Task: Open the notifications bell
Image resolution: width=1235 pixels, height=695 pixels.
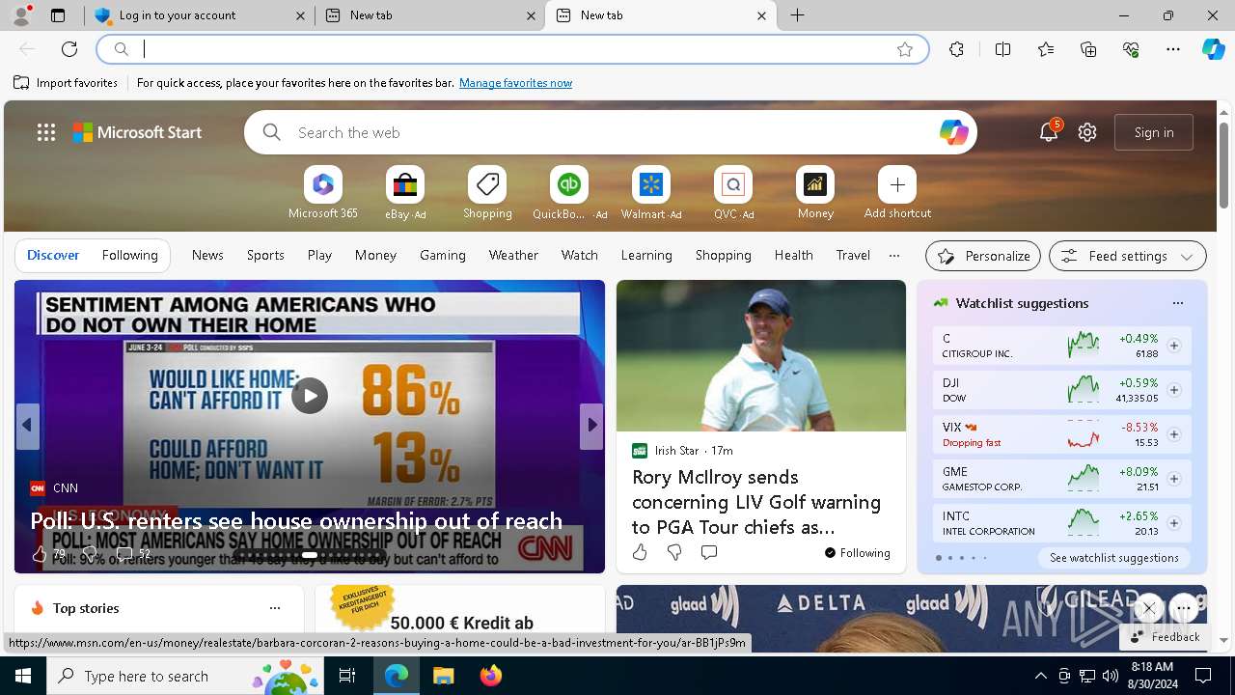Action: (1049, 132)
